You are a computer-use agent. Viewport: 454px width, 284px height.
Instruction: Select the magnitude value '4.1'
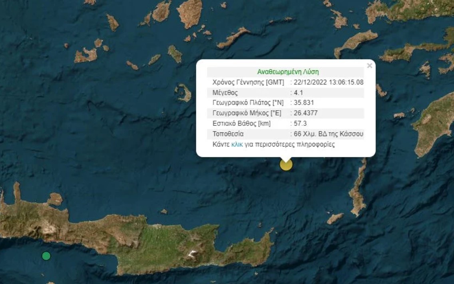[298, 93]
